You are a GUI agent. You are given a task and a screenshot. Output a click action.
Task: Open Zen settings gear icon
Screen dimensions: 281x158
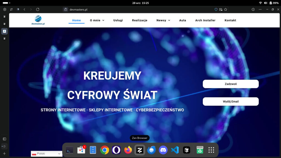pyautogui.click(x=5, y=9)
